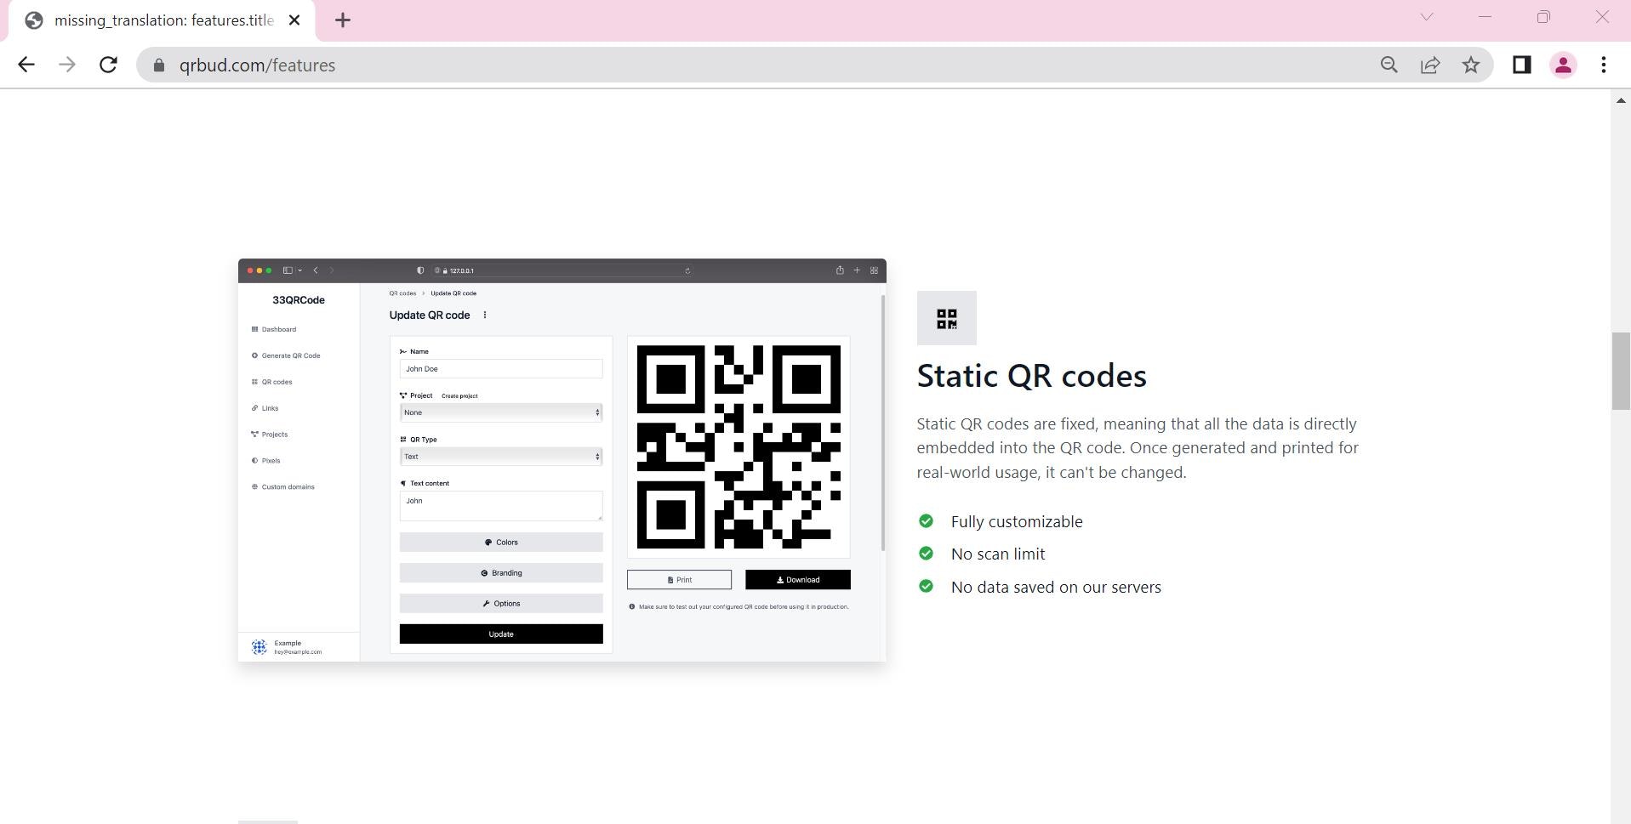This screenshot has height=824, width=1631.
Task: Open tab search chevron
Action: coord(1427,17)
